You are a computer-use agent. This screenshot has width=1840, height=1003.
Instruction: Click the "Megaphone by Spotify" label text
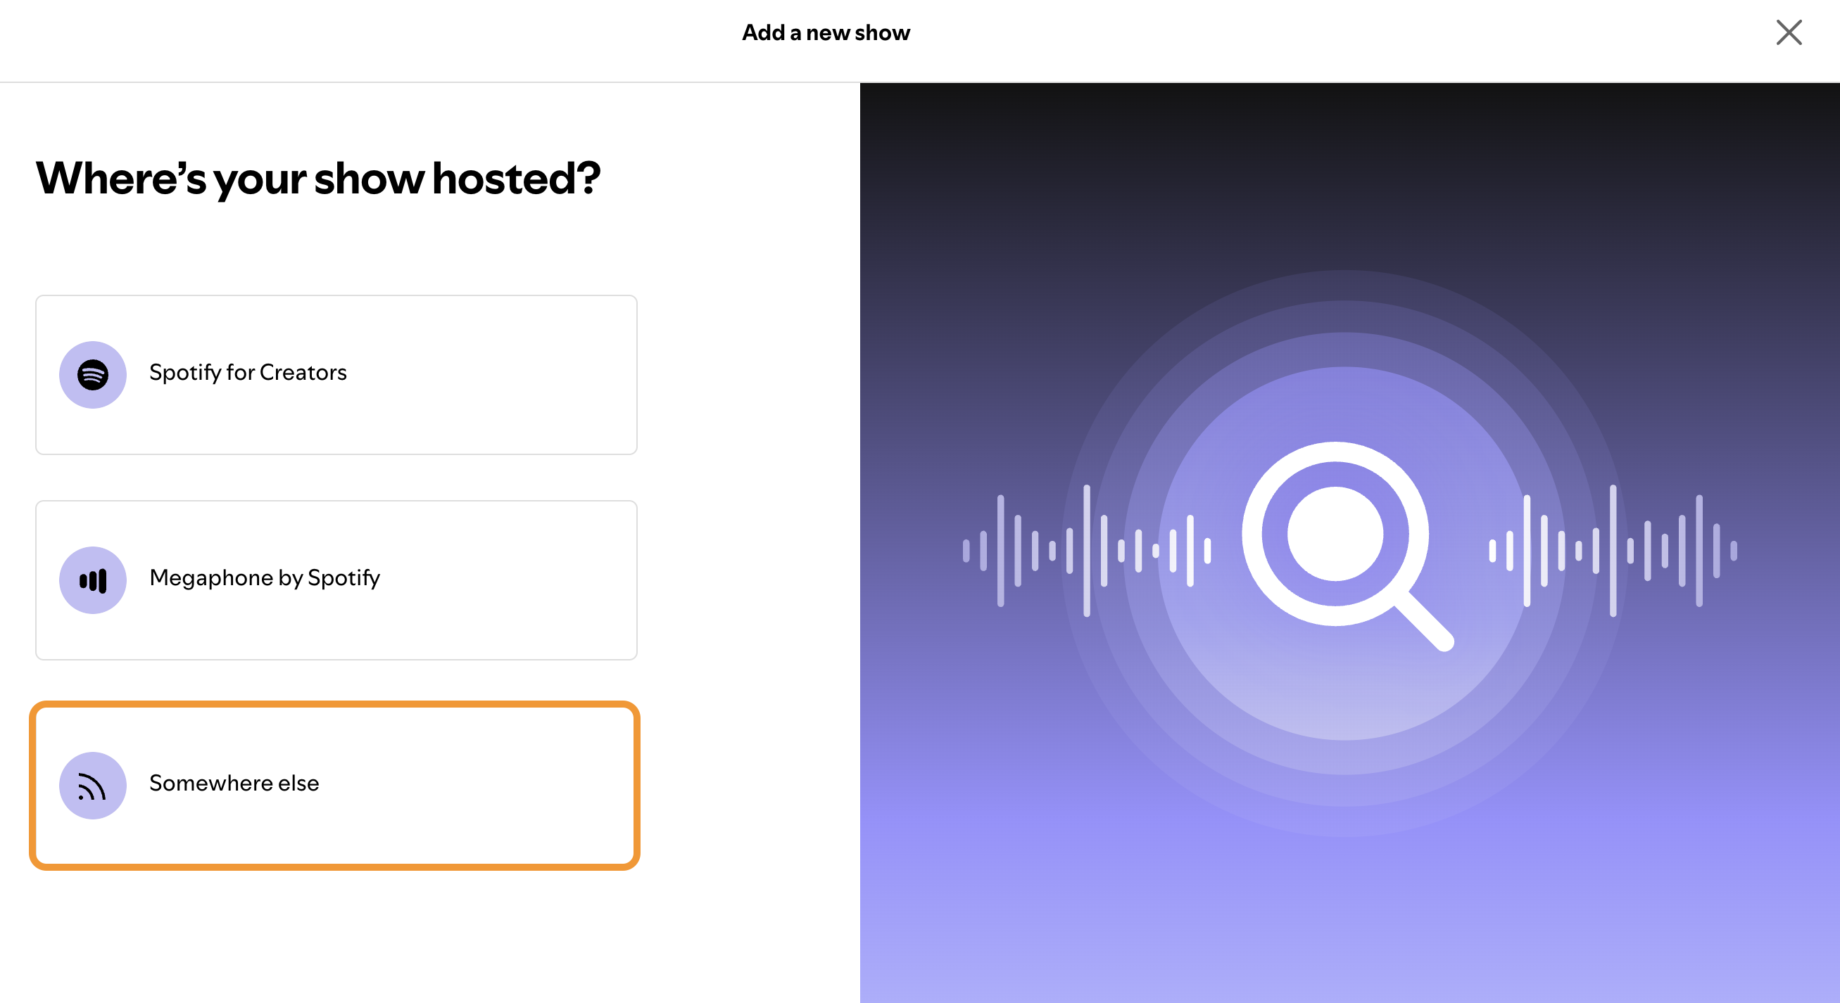tap(265, 578)
